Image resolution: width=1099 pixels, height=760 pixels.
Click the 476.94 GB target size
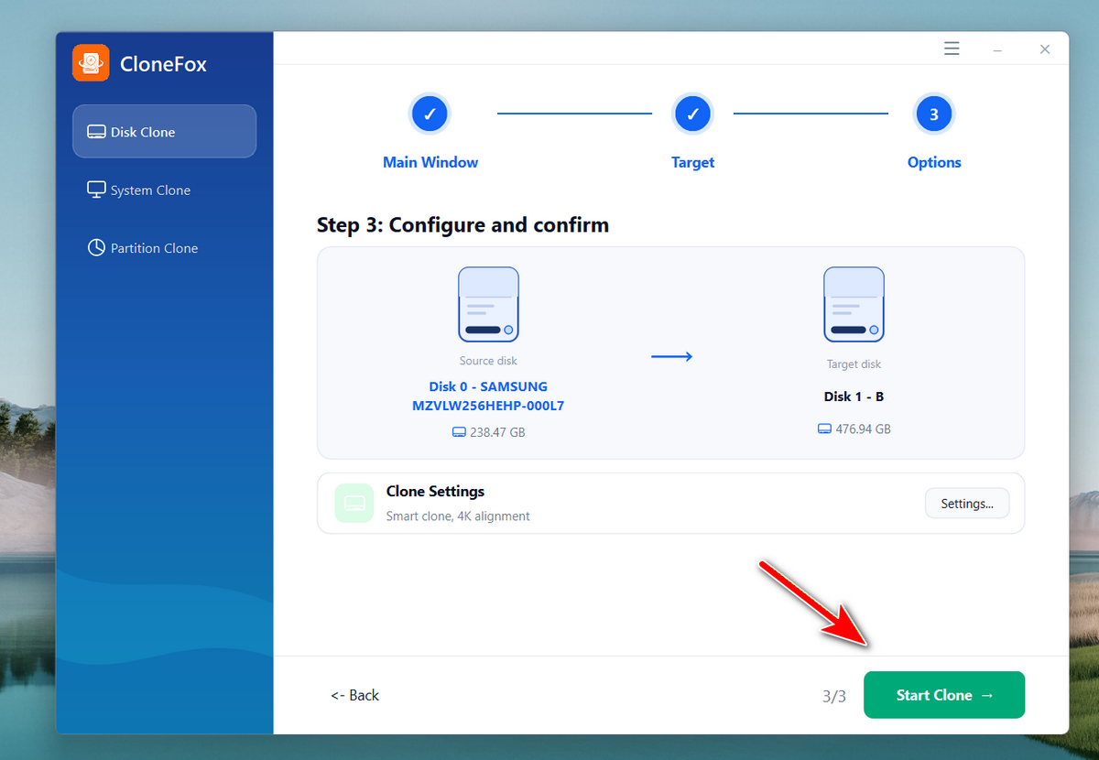pos(854,429)
